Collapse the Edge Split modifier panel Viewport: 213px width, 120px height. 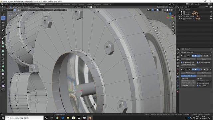click(182, 56)
